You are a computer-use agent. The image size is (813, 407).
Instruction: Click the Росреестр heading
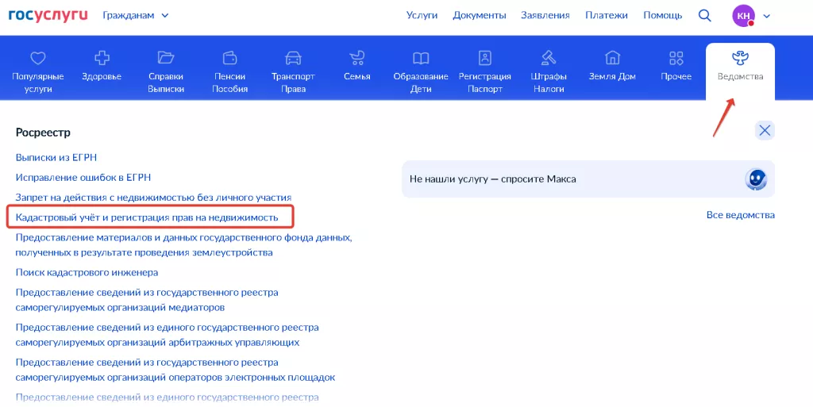43,132
